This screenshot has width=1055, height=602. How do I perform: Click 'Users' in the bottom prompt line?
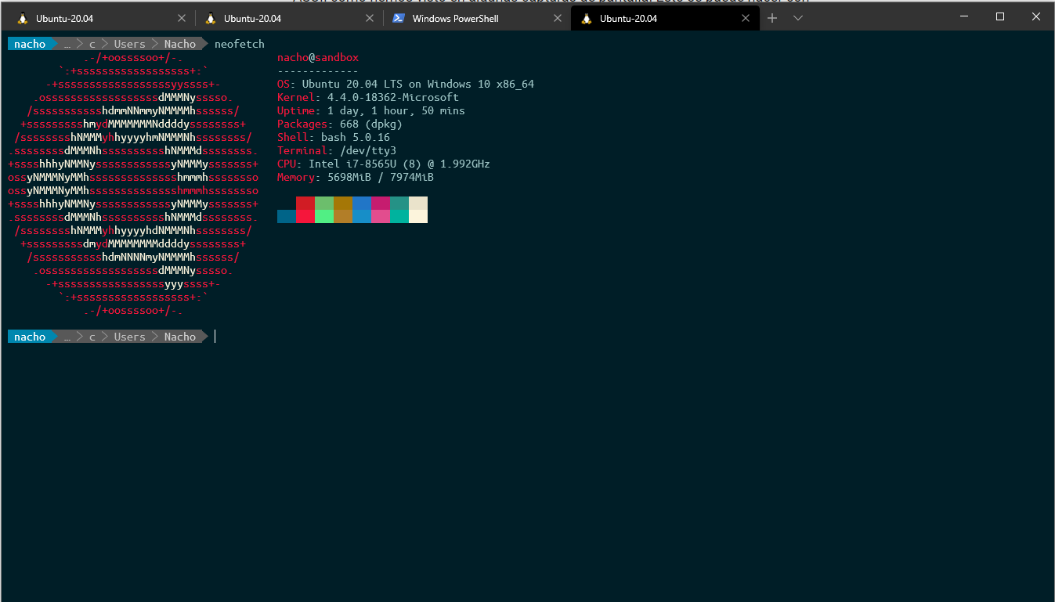pyautogui.click(x=130, y=337)
